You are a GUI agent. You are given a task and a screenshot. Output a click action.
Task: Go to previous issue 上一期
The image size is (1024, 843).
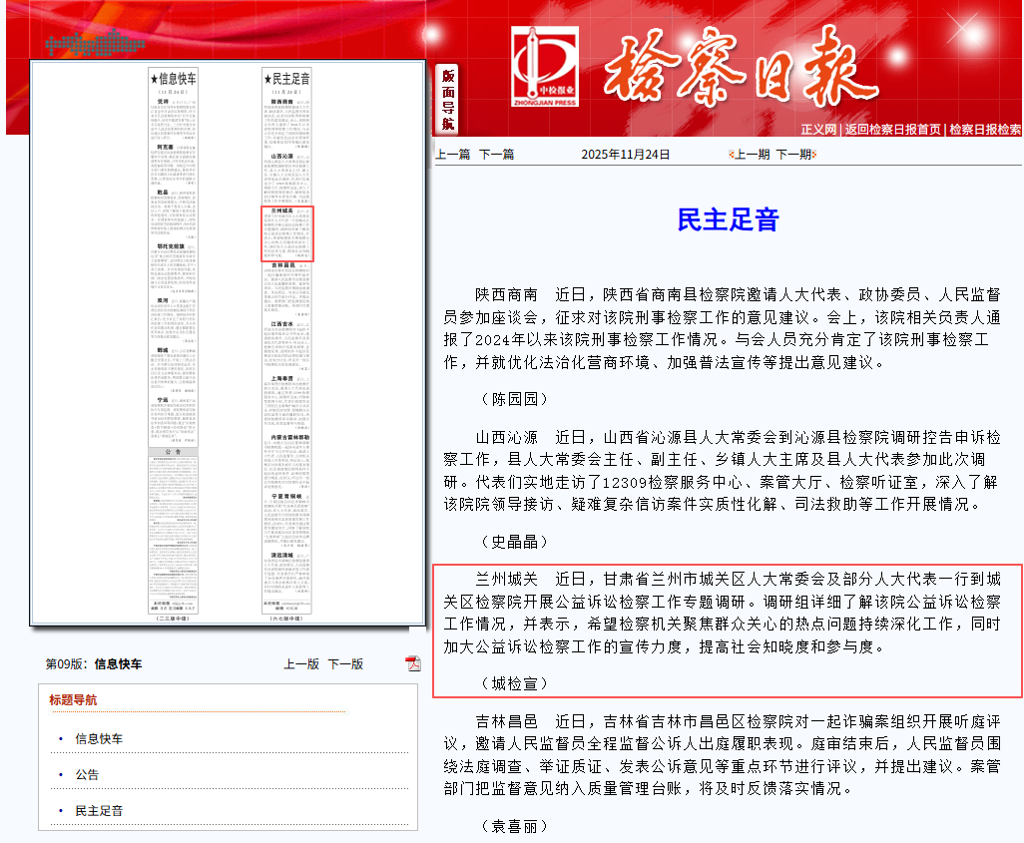click(752, 155)
